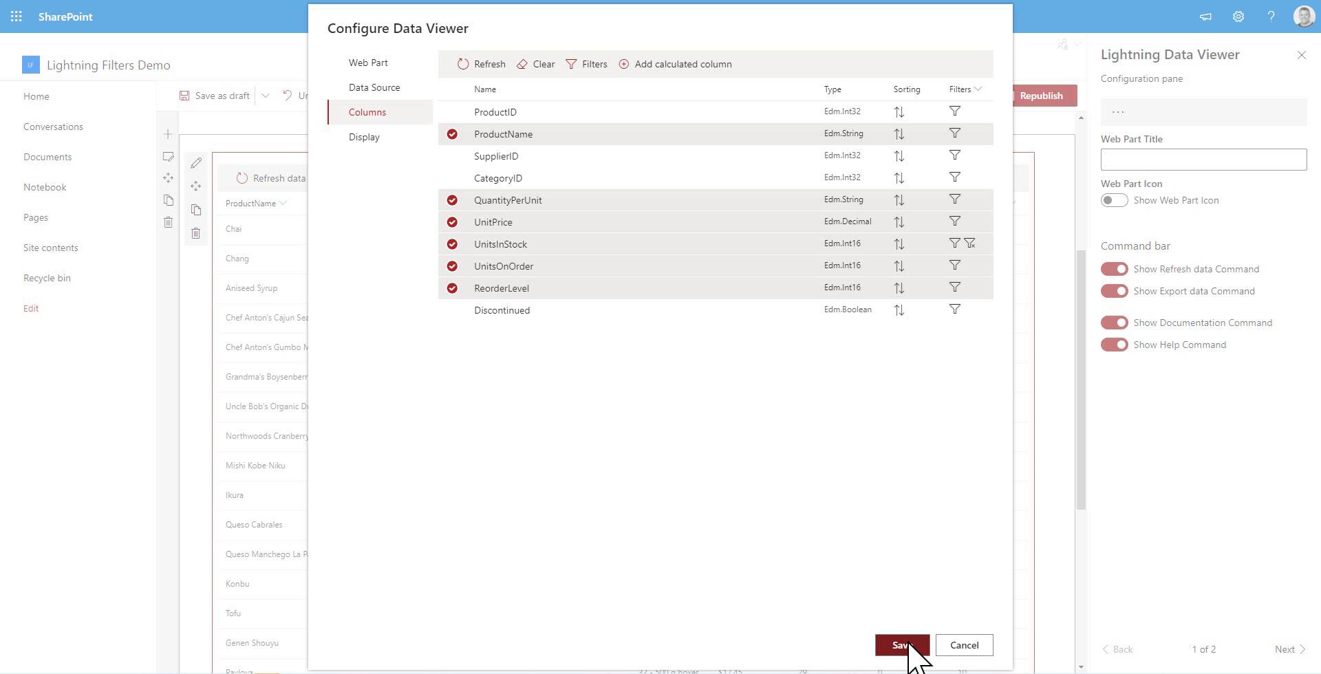Click Filters in the columns toolbar

[x=586, y=64]
